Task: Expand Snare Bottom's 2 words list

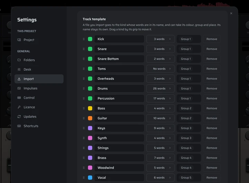Action: tap(160, 59)
